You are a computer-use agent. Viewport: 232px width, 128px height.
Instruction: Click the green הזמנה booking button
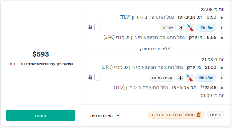pyautogui.click(x=40, y=115)
